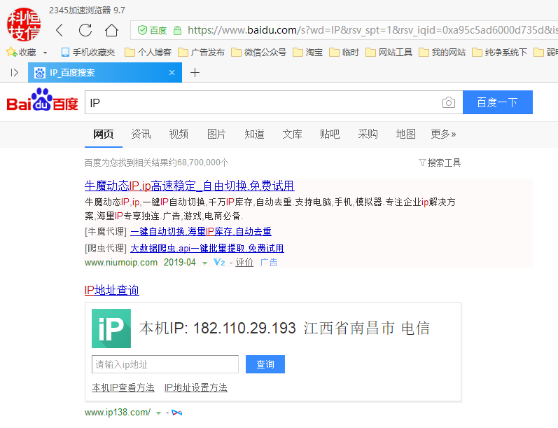Switch to the 贴吧 tab
Viewport: 558px width, 428px height.
tap(330, 134)
